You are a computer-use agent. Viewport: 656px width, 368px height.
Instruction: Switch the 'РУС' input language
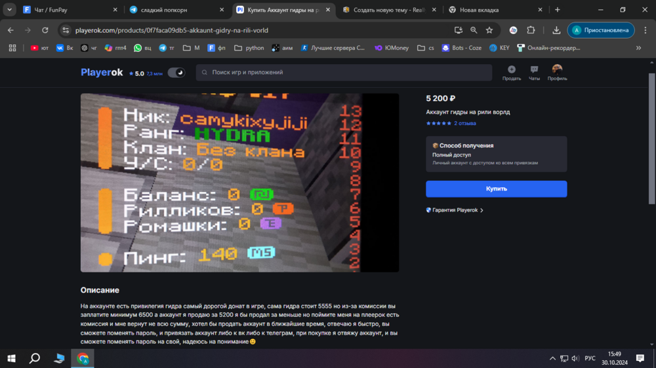click(590, 358)
